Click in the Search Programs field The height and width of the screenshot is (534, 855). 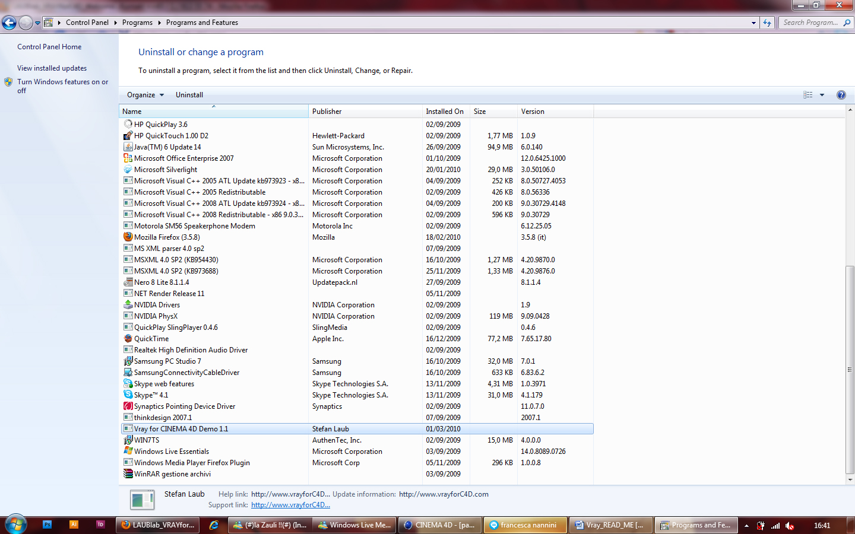[x=811, y=23]
